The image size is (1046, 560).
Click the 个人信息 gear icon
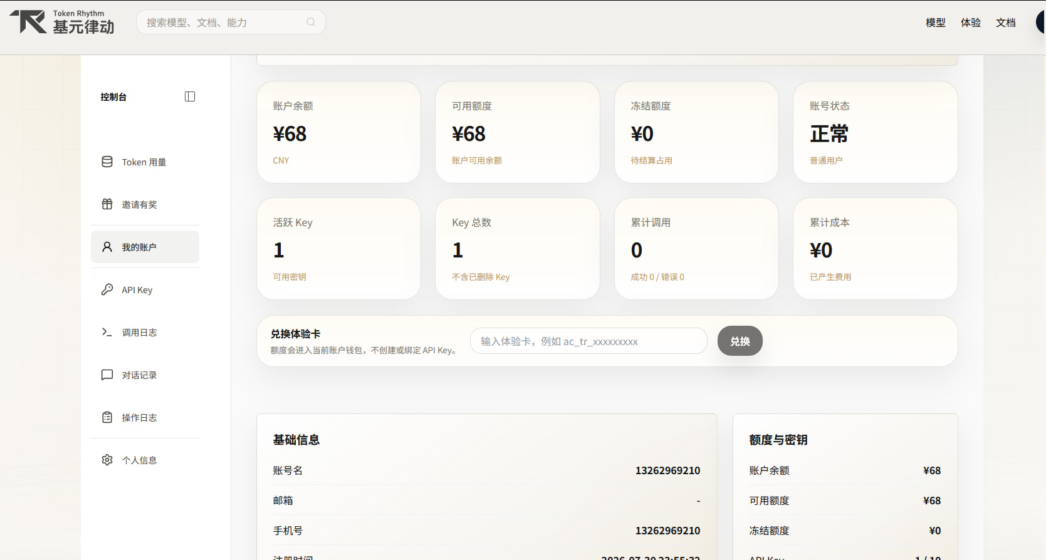(x=107, y=460)
